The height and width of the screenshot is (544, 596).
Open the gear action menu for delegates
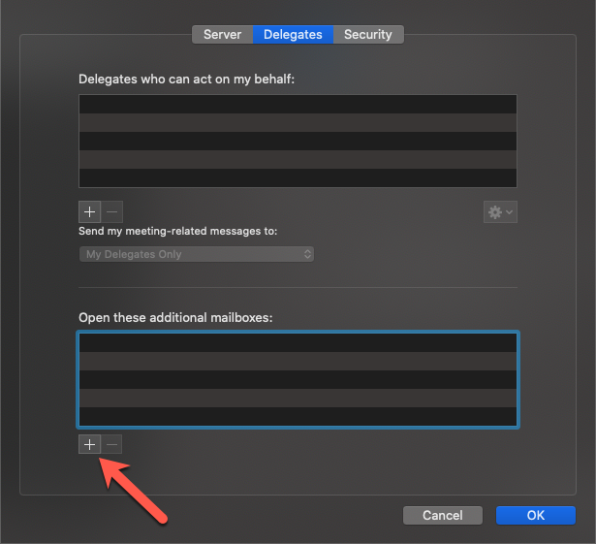[x=500, y=211]
